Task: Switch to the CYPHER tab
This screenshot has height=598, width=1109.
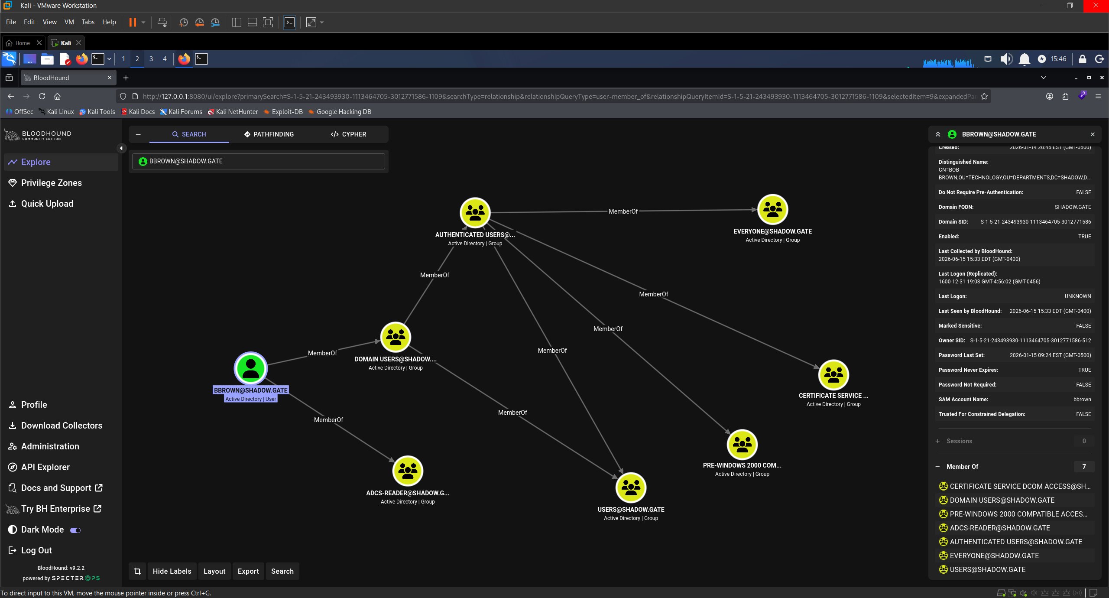Action: (x=348, y=134)
